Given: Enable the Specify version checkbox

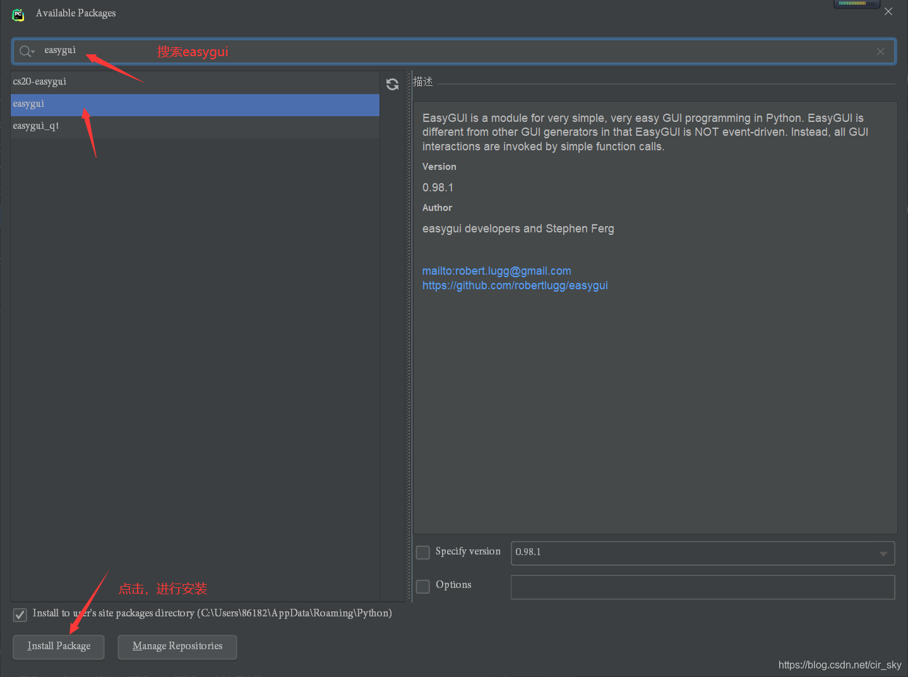Looking at the screenshot, I should (x=422, y=552).
